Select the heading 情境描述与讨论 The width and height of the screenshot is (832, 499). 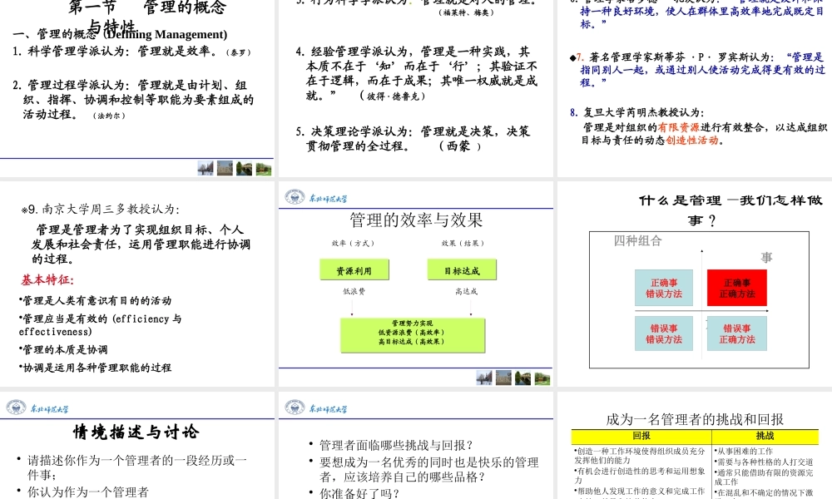point(136,432)
